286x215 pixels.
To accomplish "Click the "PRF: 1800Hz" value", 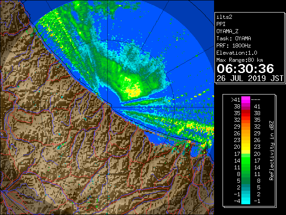I will click(234, 46).
